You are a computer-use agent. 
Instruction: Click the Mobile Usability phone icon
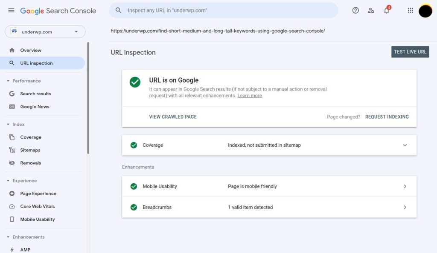pyautogui.click(x=12, y=219)
